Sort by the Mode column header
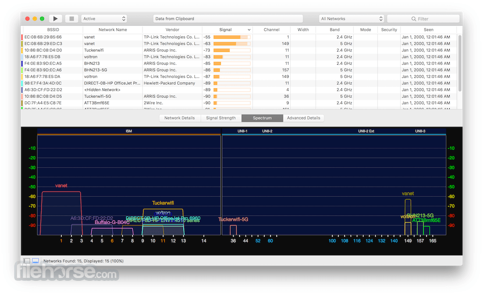483x295 pixels. point(366,30)
